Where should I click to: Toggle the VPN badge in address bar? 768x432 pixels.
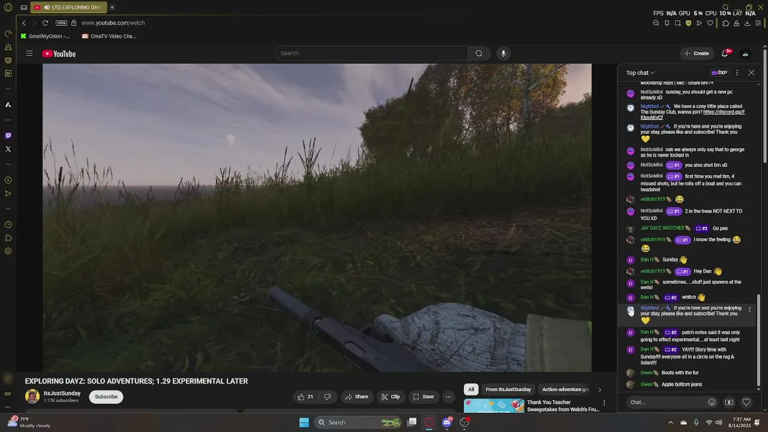[62, 23]
